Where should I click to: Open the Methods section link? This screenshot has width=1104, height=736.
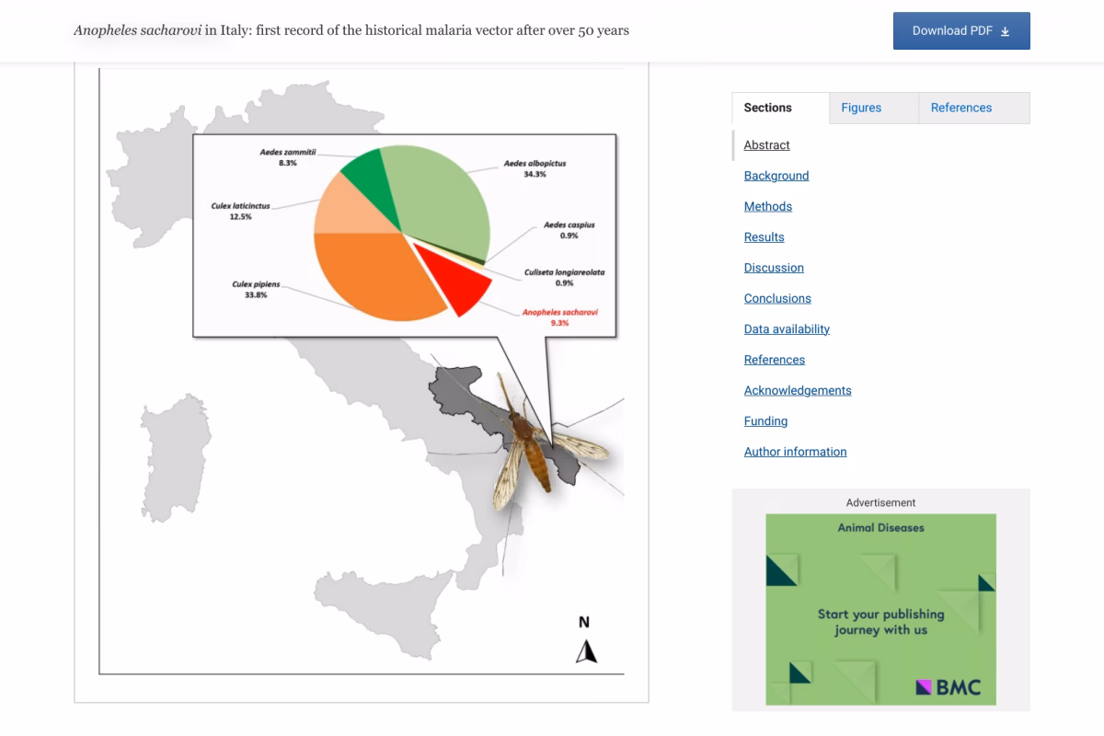pos(767,206)
